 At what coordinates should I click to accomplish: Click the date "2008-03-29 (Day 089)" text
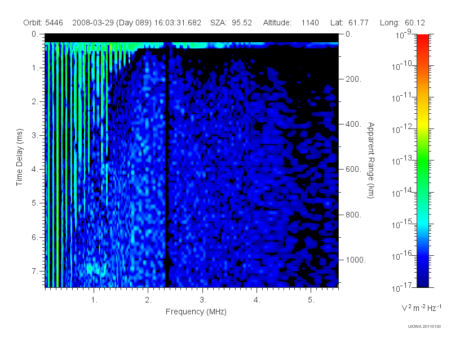112,23
